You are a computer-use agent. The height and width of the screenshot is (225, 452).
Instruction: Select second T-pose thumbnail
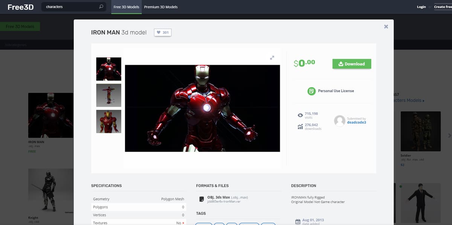[x=109, y=95]
